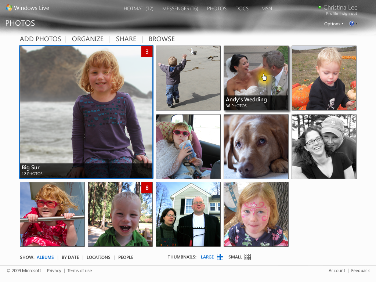This screenshot has width=376, height=282.
Task: Show photos By Date
Action: (70, 257)
